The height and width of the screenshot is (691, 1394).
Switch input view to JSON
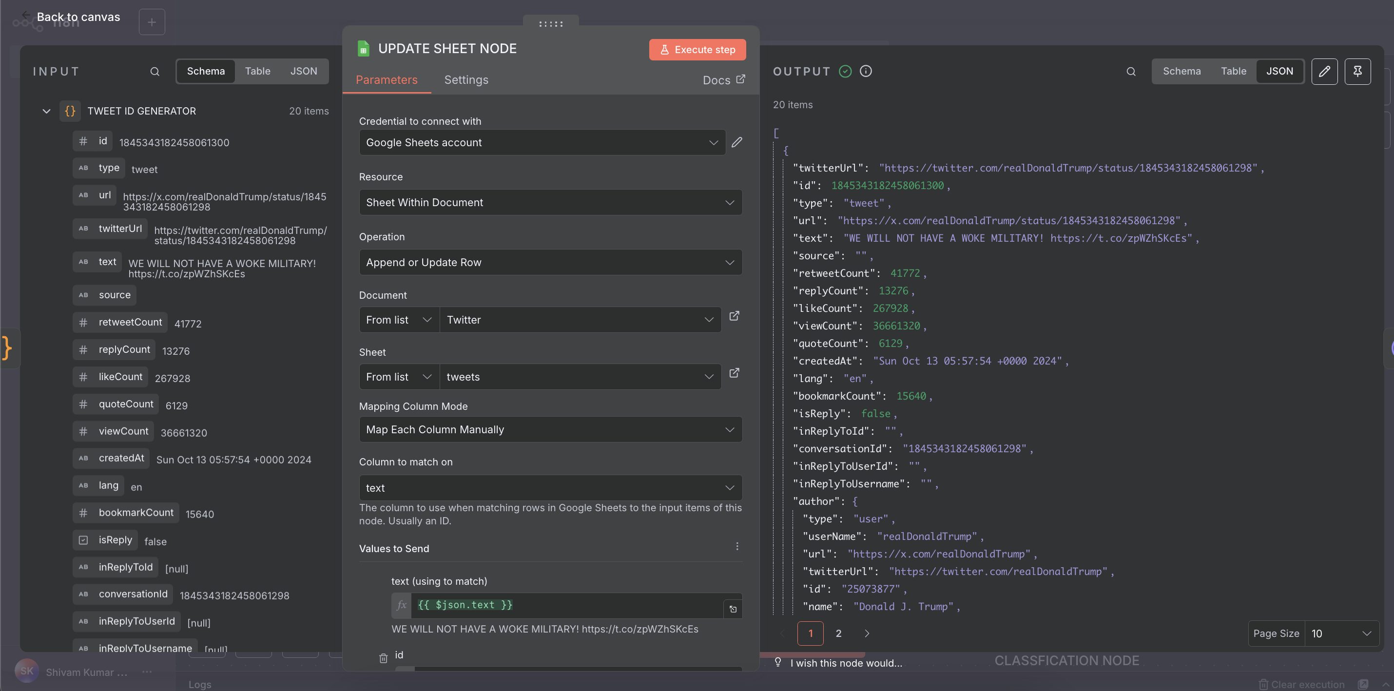point(304,71)
